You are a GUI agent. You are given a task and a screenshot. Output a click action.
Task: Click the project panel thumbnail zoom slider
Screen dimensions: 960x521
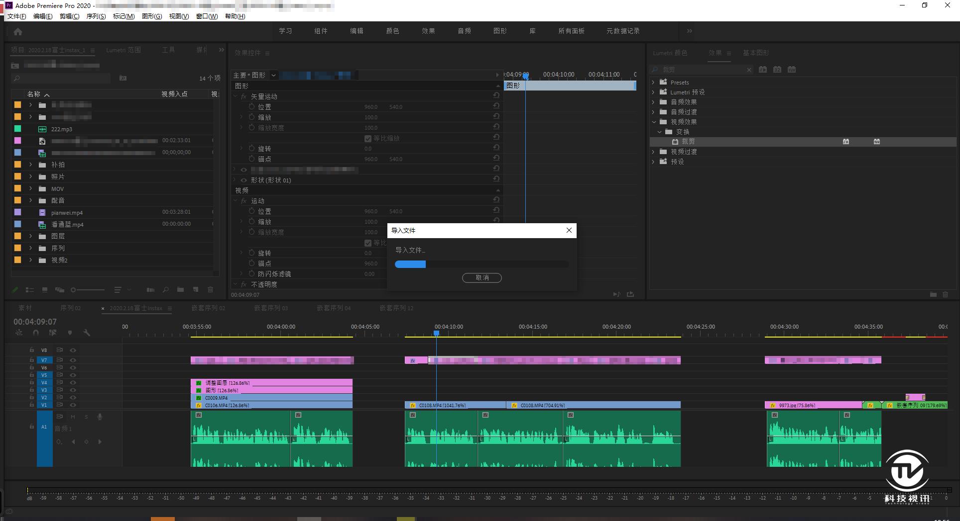(x=74, y=290)
